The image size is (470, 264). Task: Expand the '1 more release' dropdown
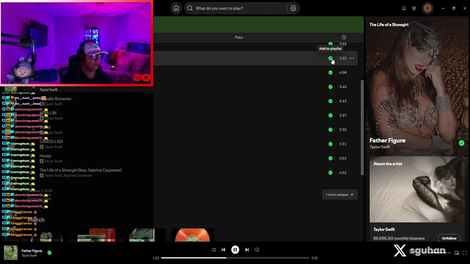coord(340,195)
